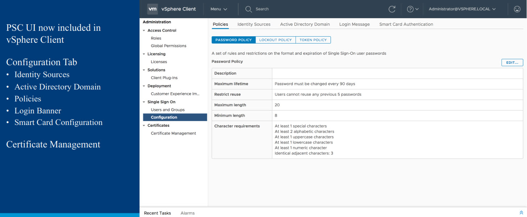Click the Maximum length value 20
This screenshot has width=527, height=217.
[x=277, y=105]
